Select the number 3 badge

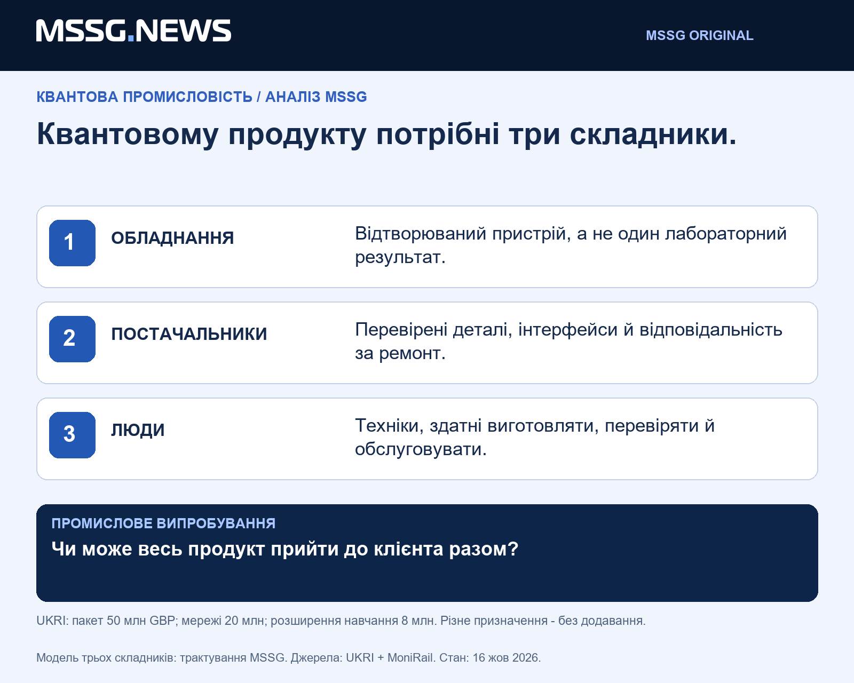tap(72, 435)
